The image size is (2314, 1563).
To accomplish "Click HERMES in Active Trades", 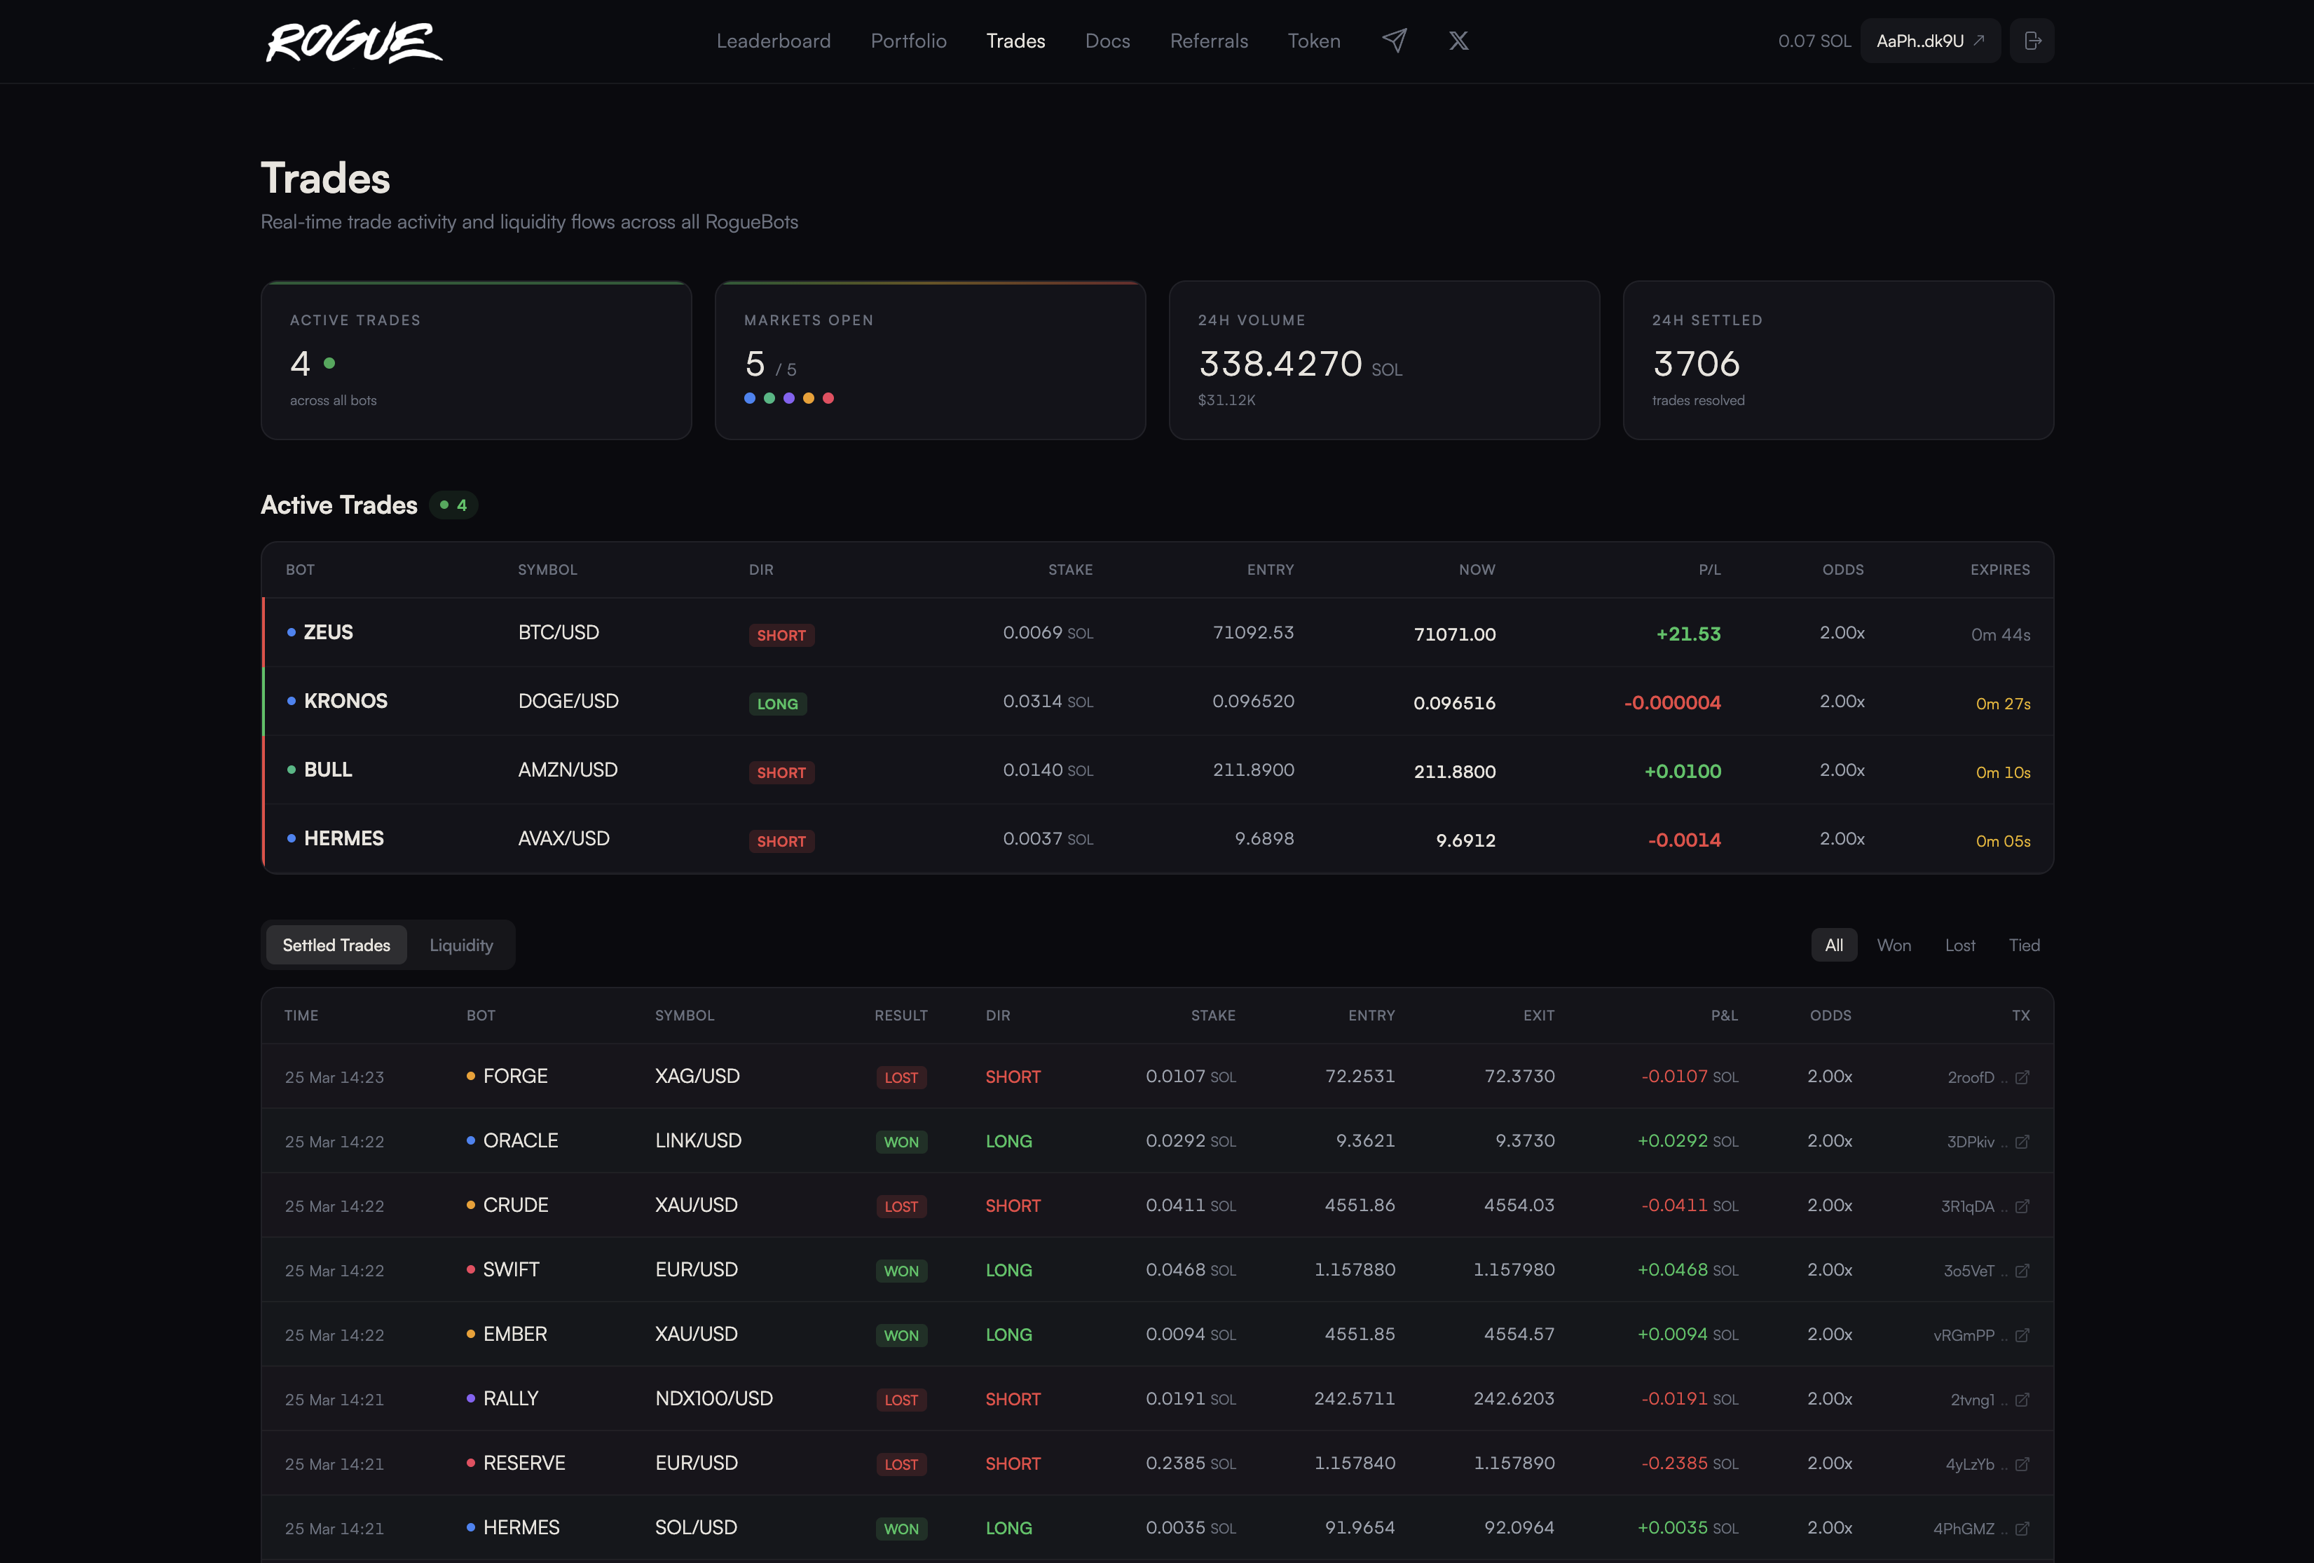I will tap(343, 838).
